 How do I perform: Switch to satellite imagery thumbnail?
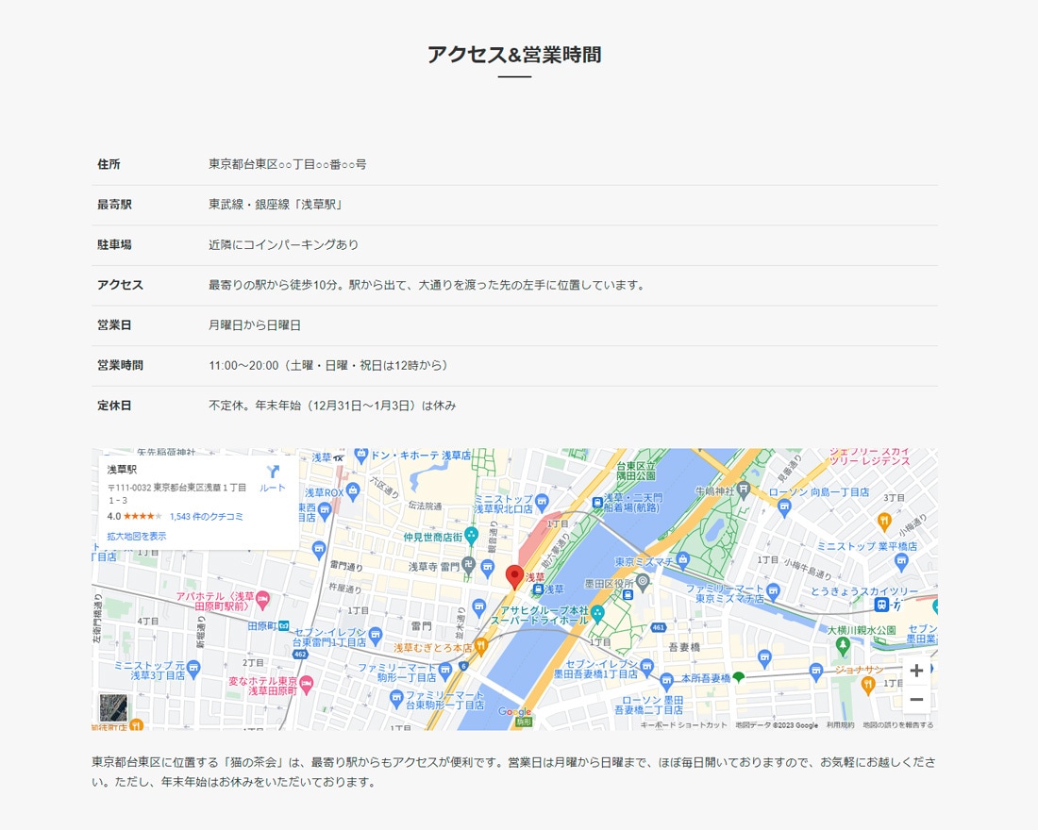(113, 707)
